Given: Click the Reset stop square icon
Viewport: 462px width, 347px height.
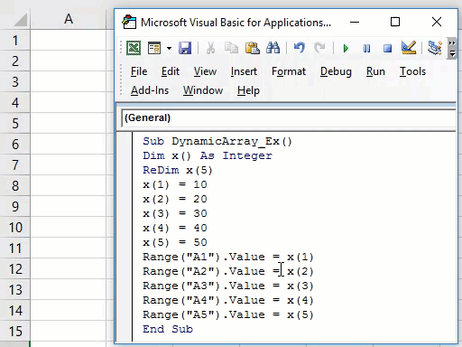Looking at the screenshot, I should point(387,48).
